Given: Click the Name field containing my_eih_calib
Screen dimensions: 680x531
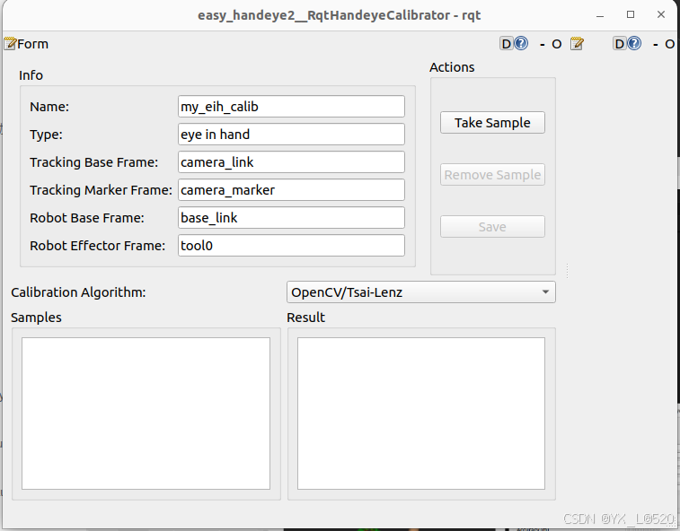Looking at the screenshot, I should 291,107.
